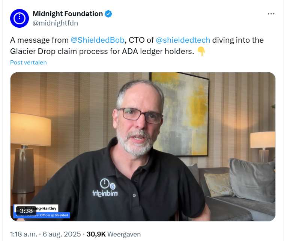The width and height of the screenshot is (287, 241).
Task: Play the embedded video of Bob
Action: pyautogui.click(x=143, y=147)
